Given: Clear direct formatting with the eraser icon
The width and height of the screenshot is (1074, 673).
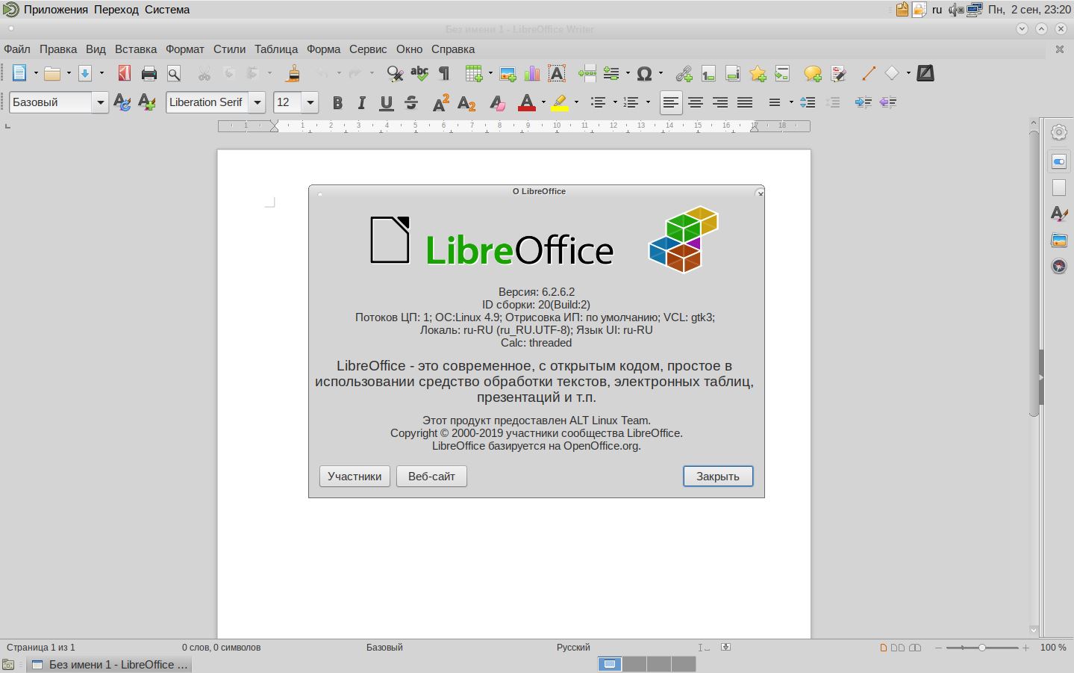Looking at the screenshot, I should [x=497, y=102].
